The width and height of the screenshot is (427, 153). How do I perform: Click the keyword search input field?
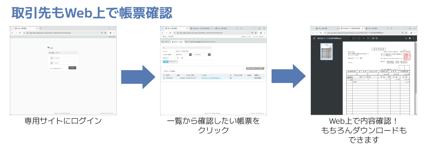[193, 51]
